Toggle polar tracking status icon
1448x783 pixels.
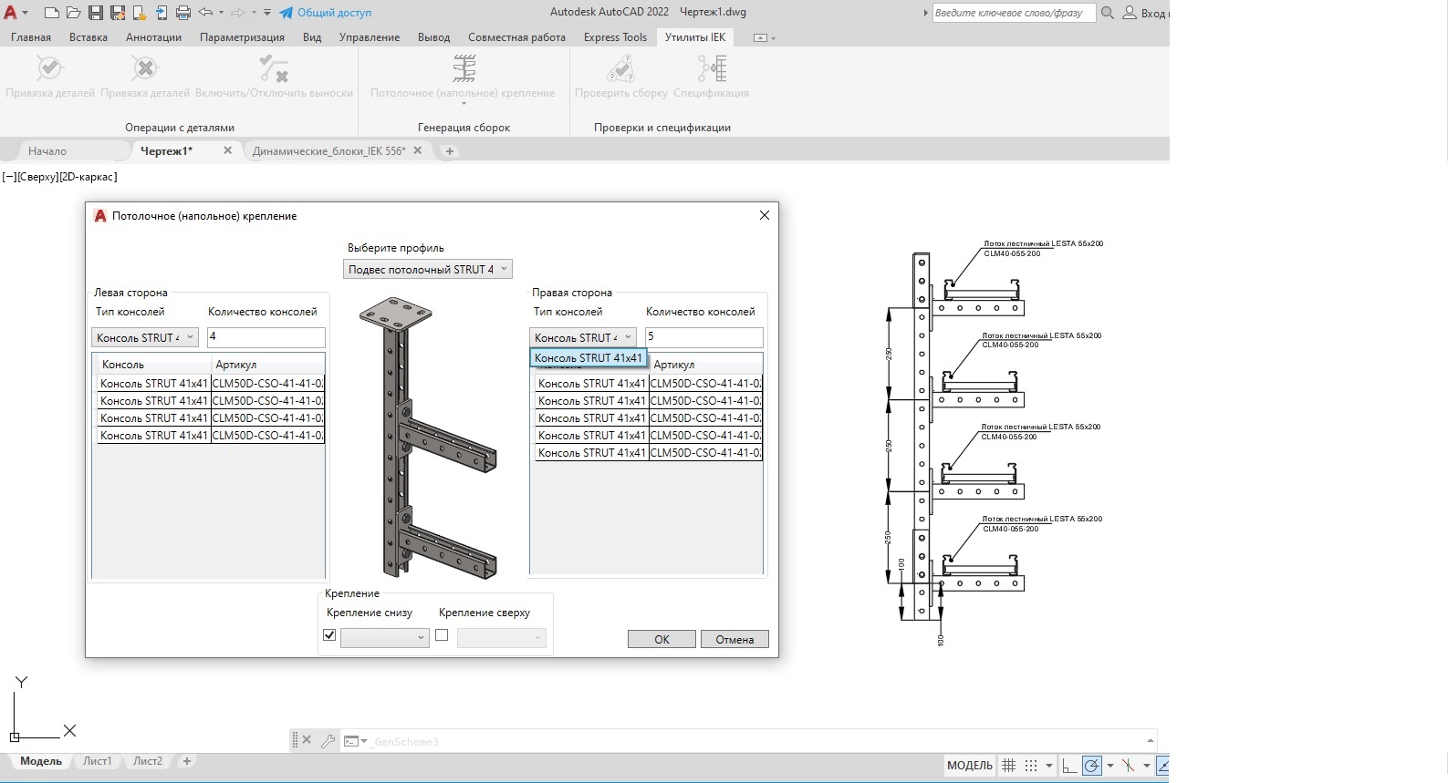[1092, 766]
